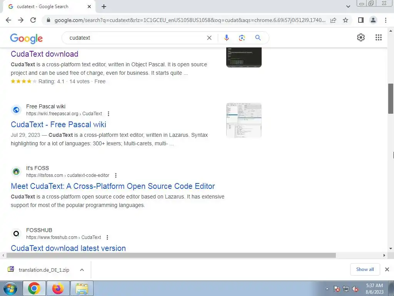Start voice search with microphone icon
The width and height of the screenshot is (394, 296).
pyautogui.click(x=226, y=38)
